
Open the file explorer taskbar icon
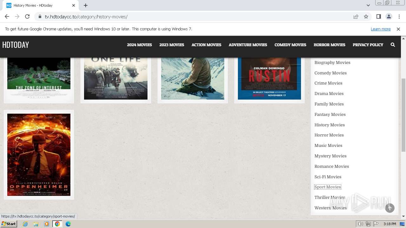pos(36,224)
